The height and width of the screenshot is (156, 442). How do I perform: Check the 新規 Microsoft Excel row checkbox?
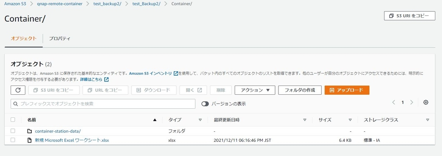(x=13, y=140)
